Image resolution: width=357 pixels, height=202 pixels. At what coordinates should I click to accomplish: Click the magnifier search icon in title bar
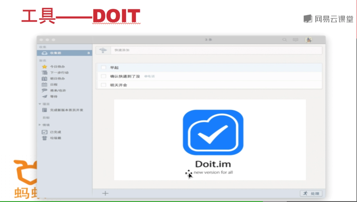(x=285, y=40)
